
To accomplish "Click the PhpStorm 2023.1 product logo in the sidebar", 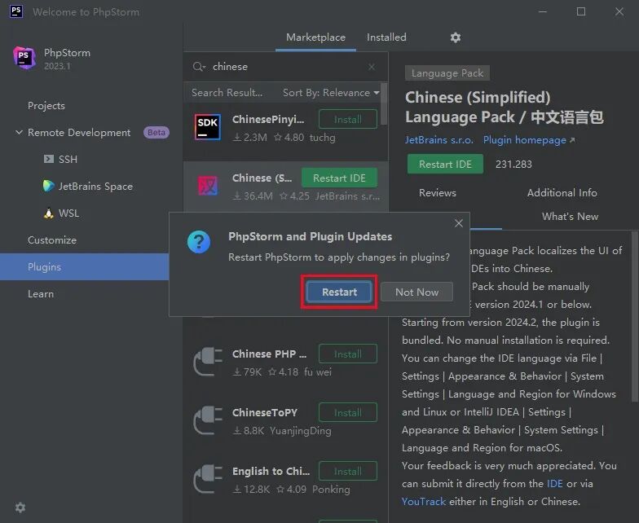I will point(24,58).
